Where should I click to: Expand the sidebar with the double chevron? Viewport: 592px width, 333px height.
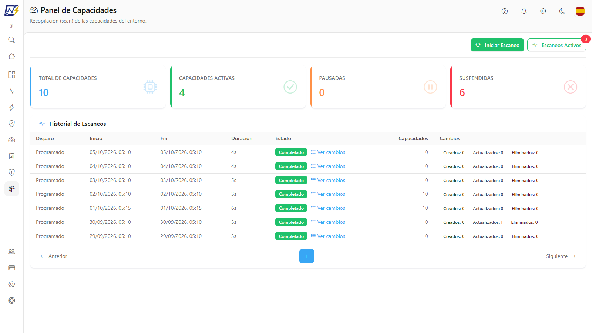click(x=12, y=26)
